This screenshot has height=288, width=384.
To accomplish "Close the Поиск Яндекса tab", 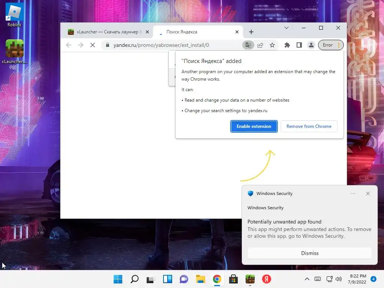I will [x=237, y=32].
